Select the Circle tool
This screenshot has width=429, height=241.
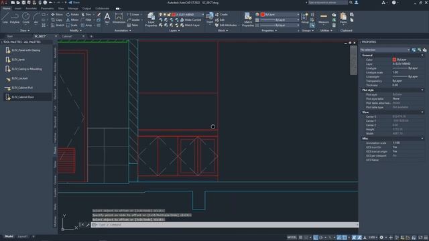25,18
